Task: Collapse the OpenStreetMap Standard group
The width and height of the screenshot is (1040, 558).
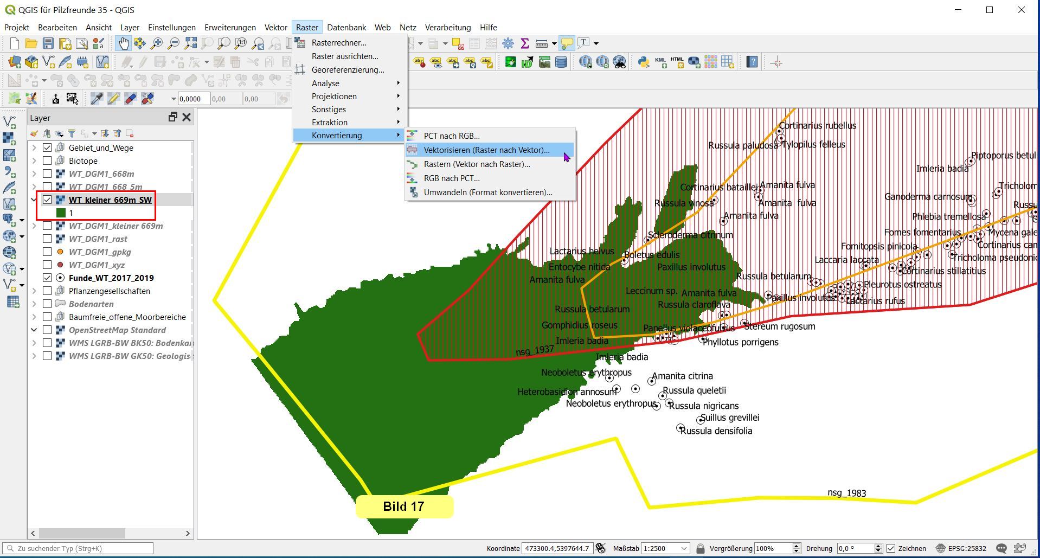Action: 34,330
